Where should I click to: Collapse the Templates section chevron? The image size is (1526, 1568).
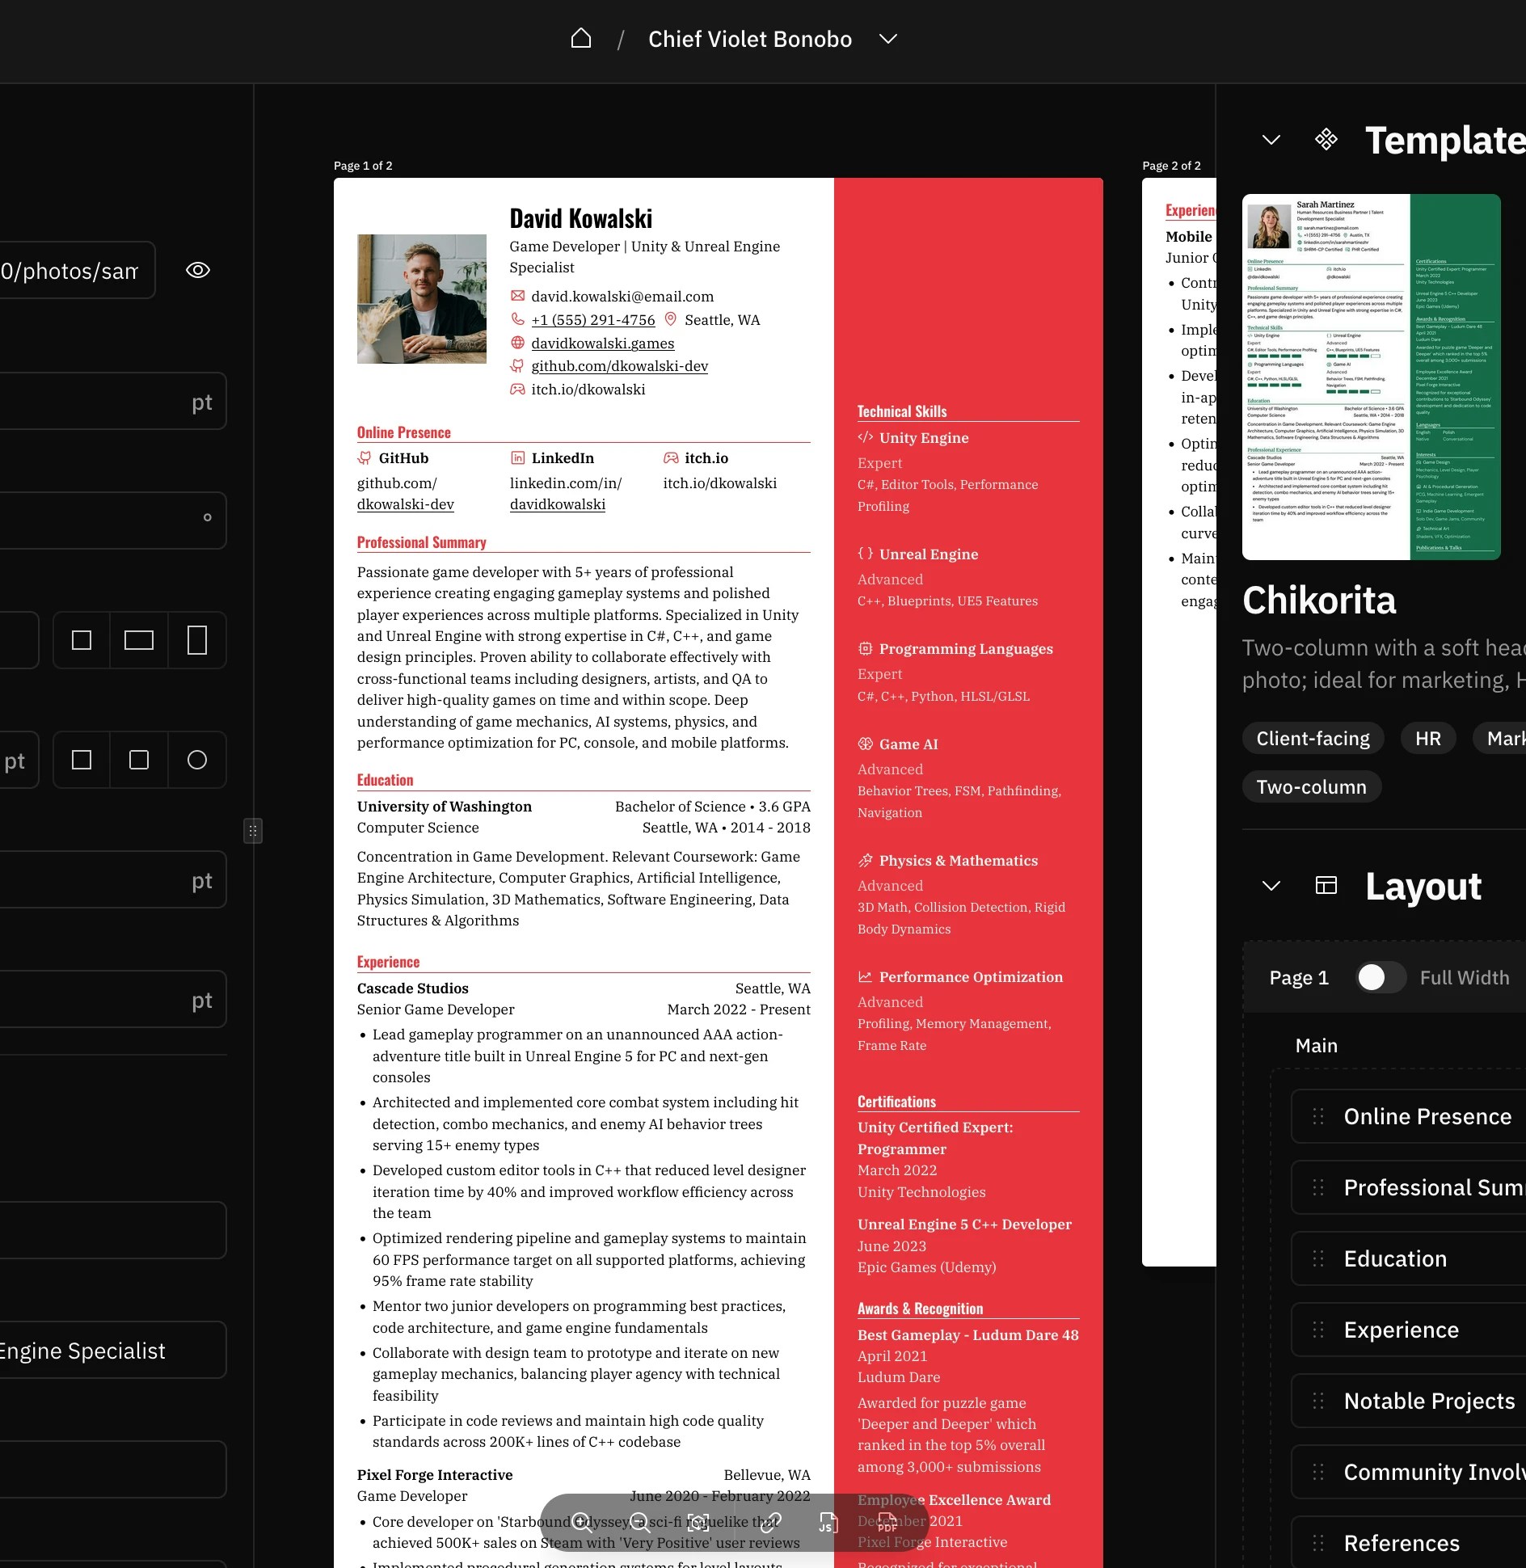tap(1270, 139)
